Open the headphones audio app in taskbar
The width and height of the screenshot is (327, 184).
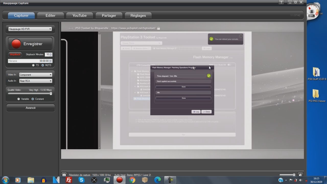point(43,180)
